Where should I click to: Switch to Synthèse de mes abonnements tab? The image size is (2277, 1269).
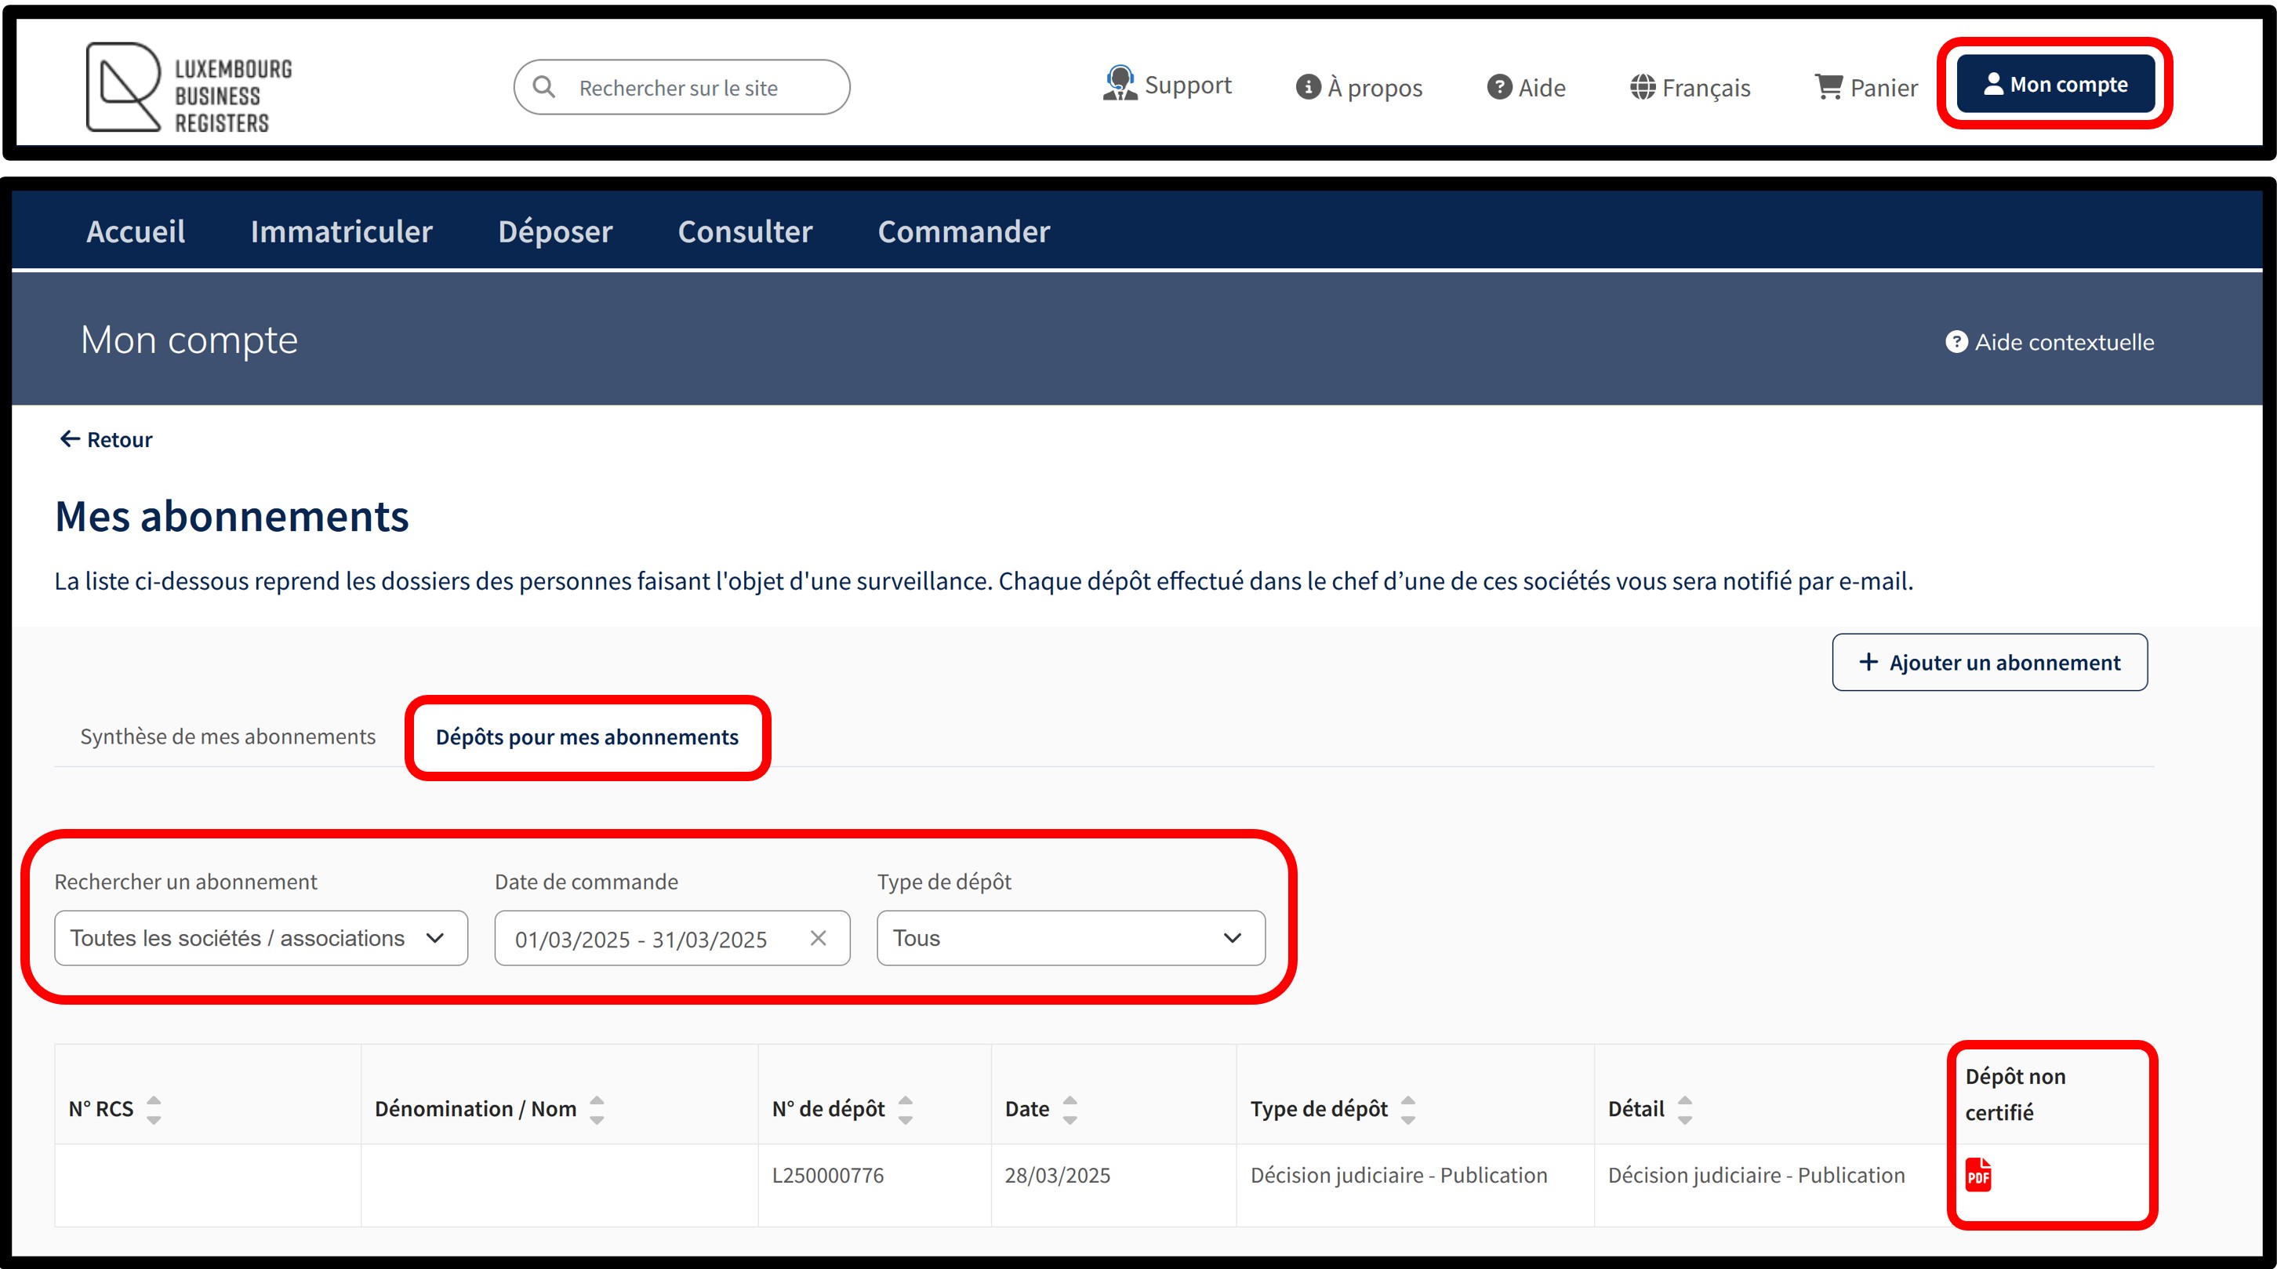[x=228, y=736]
